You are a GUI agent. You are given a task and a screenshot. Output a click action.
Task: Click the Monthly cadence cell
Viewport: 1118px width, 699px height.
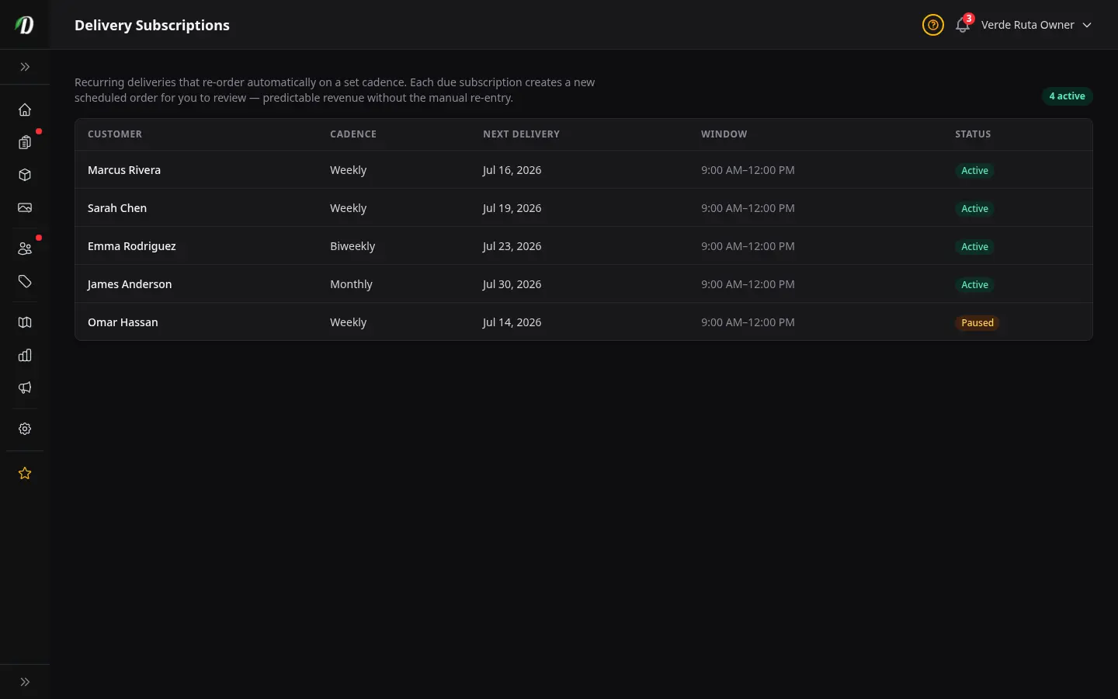pyautogui.click(x=351, y=284)
